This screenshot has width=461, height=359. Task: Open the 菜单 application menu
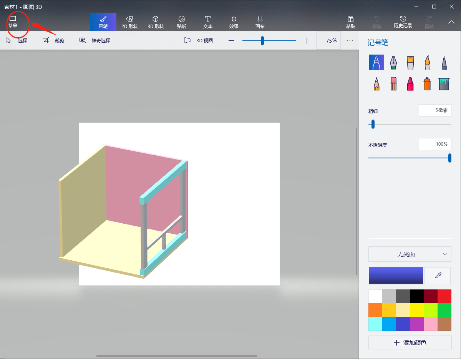[x=13, y=21]
